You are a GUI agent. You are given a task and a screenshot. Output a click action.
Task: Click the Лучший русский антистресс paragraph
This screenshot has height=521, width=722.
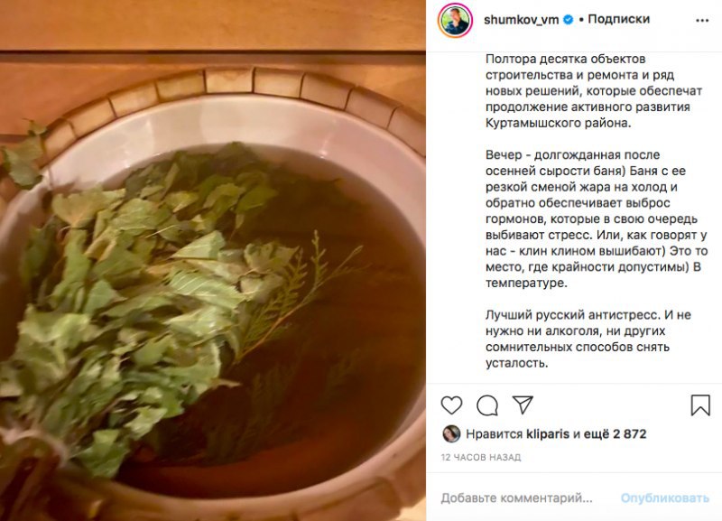(x=588, y=339)
